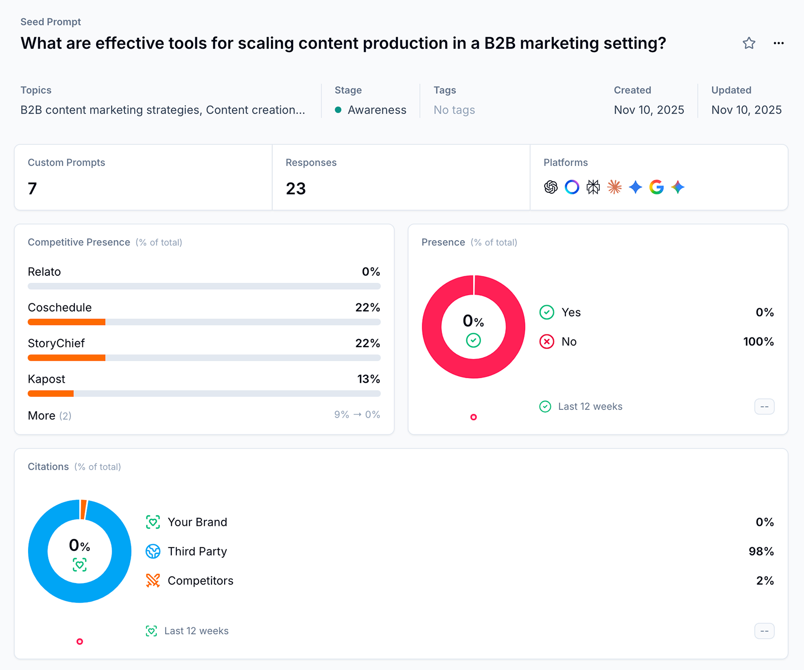804x670 pixels.
Task: Click the Kapost presence progress bar
Action: point(204,394)
